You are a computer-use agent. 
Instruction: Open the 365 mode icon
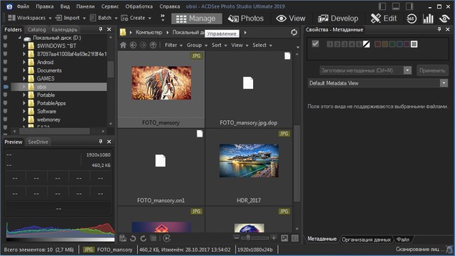click(411, 18)
